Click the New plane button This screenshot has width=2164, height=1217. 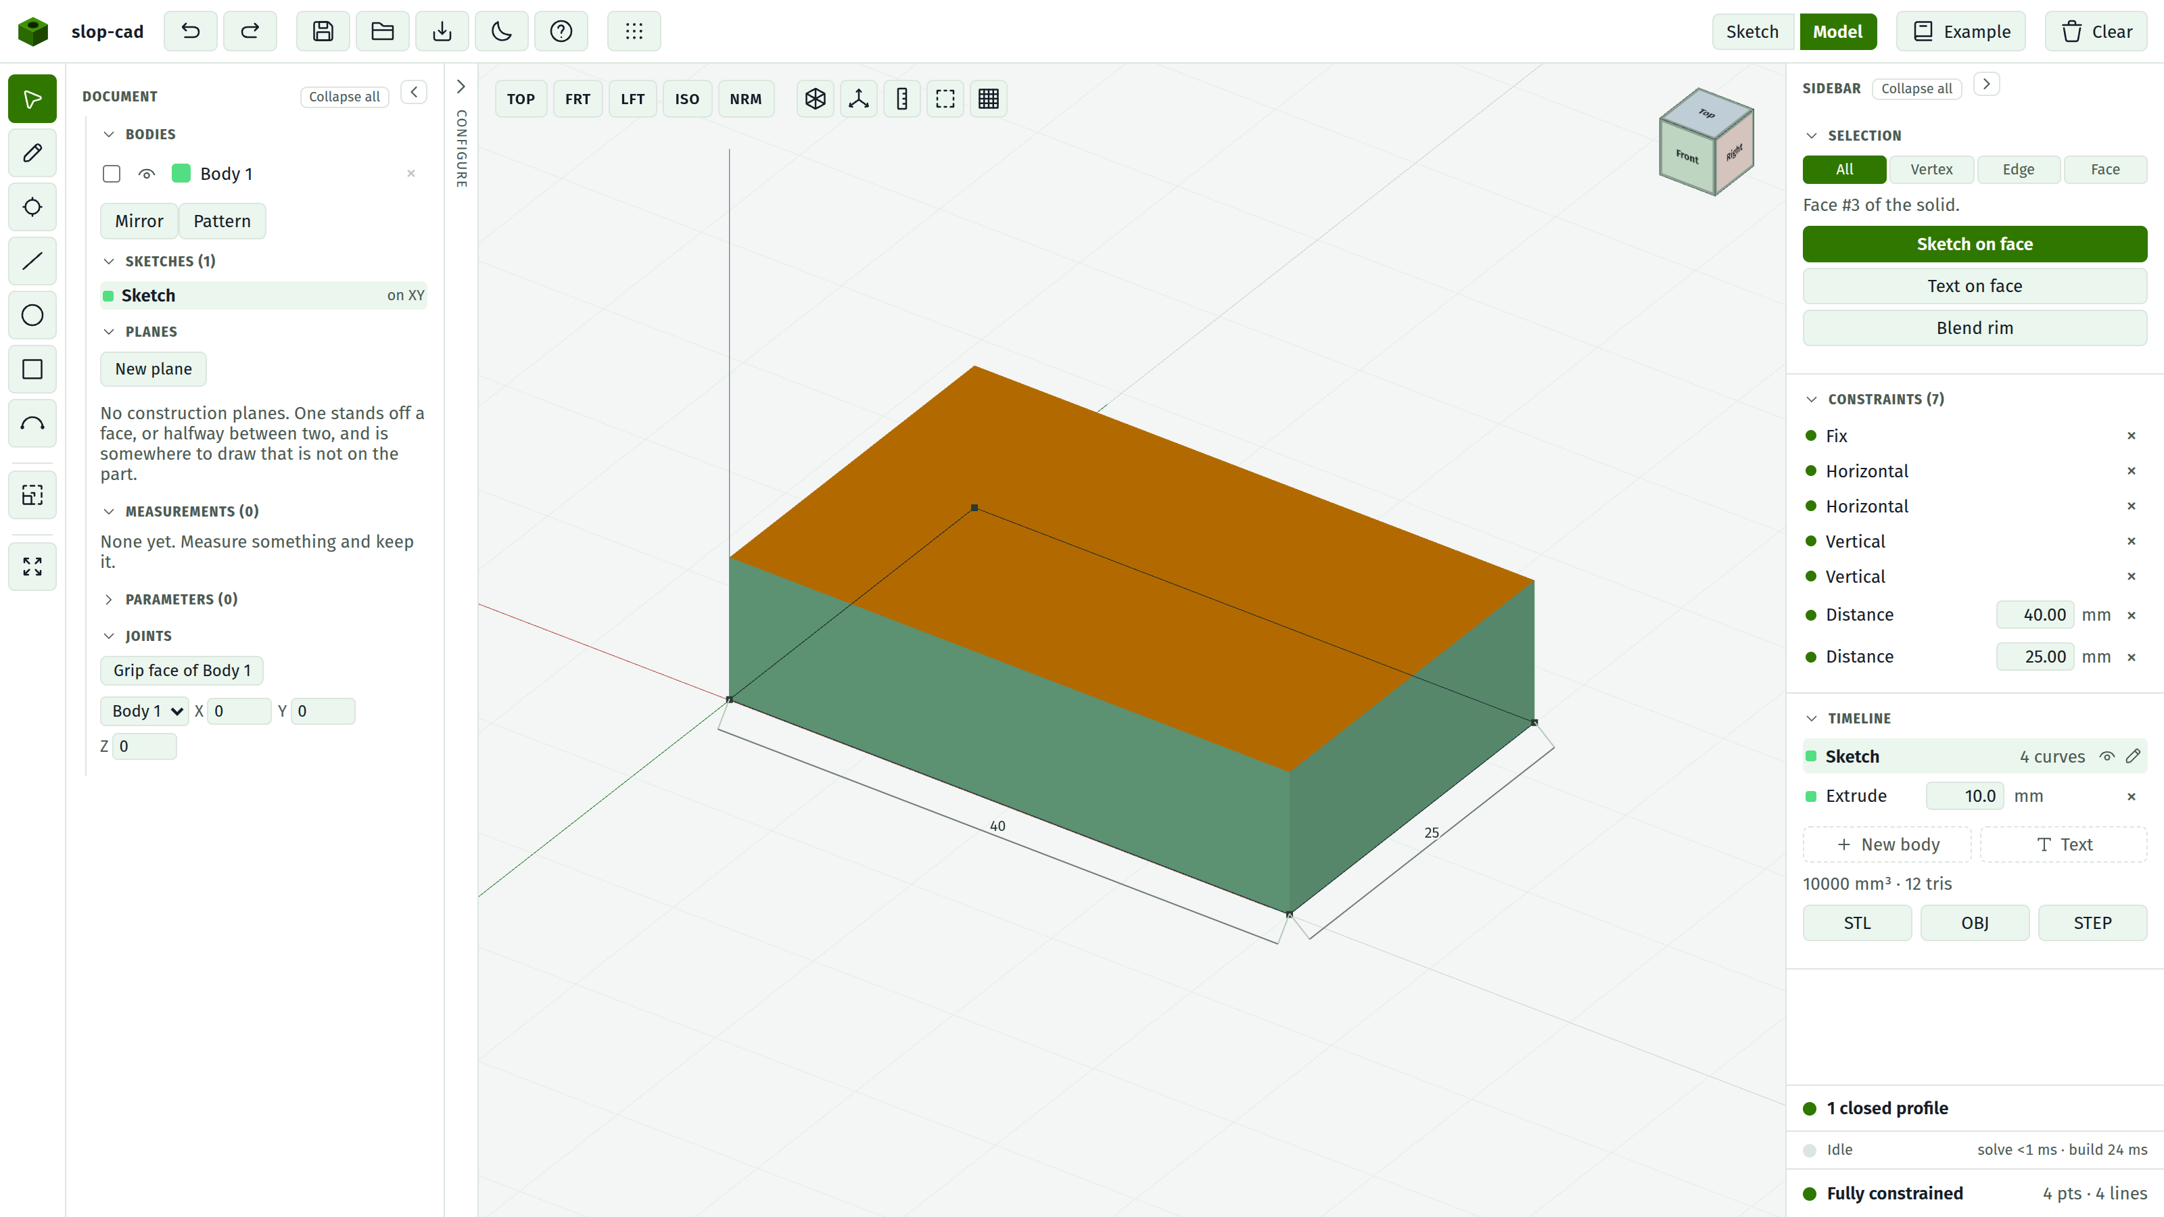point(153,368)
